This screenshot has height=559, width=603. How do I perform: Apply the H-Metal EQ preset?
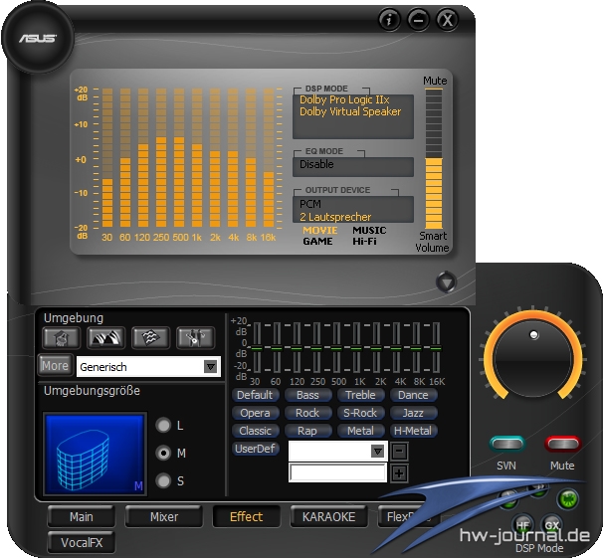click(413, 431)
